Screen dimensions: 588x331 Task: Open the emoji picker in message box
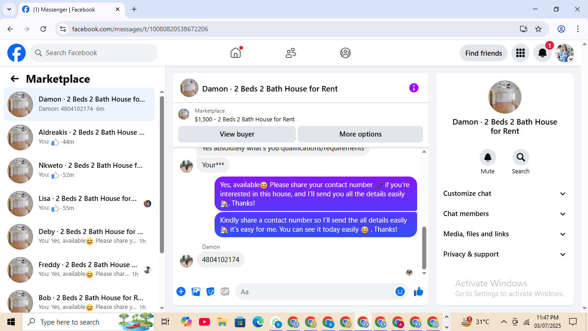400,291
